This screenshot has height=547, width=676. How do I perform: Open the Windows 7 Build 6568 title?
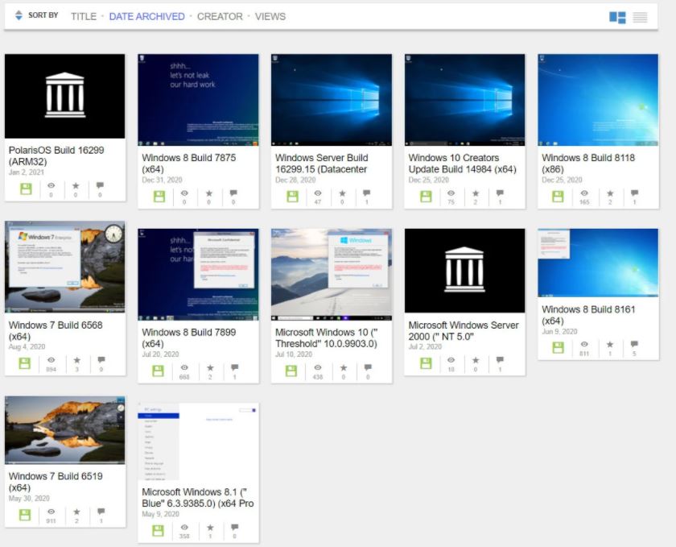[x=56, y=331]
